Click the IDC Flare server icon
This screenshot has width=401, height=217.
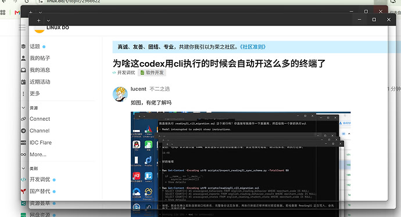(x=23, y=143)
